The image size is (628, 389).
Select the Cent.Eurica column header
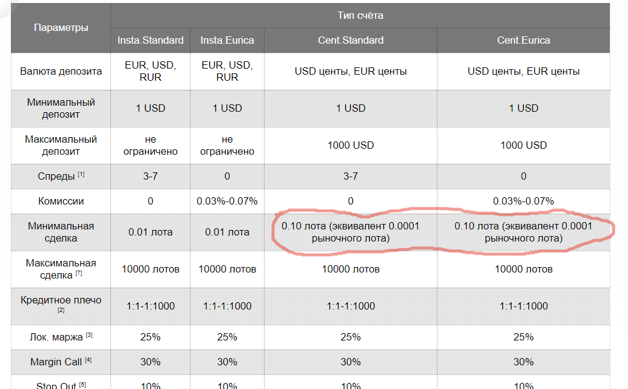tap(524, 41)
